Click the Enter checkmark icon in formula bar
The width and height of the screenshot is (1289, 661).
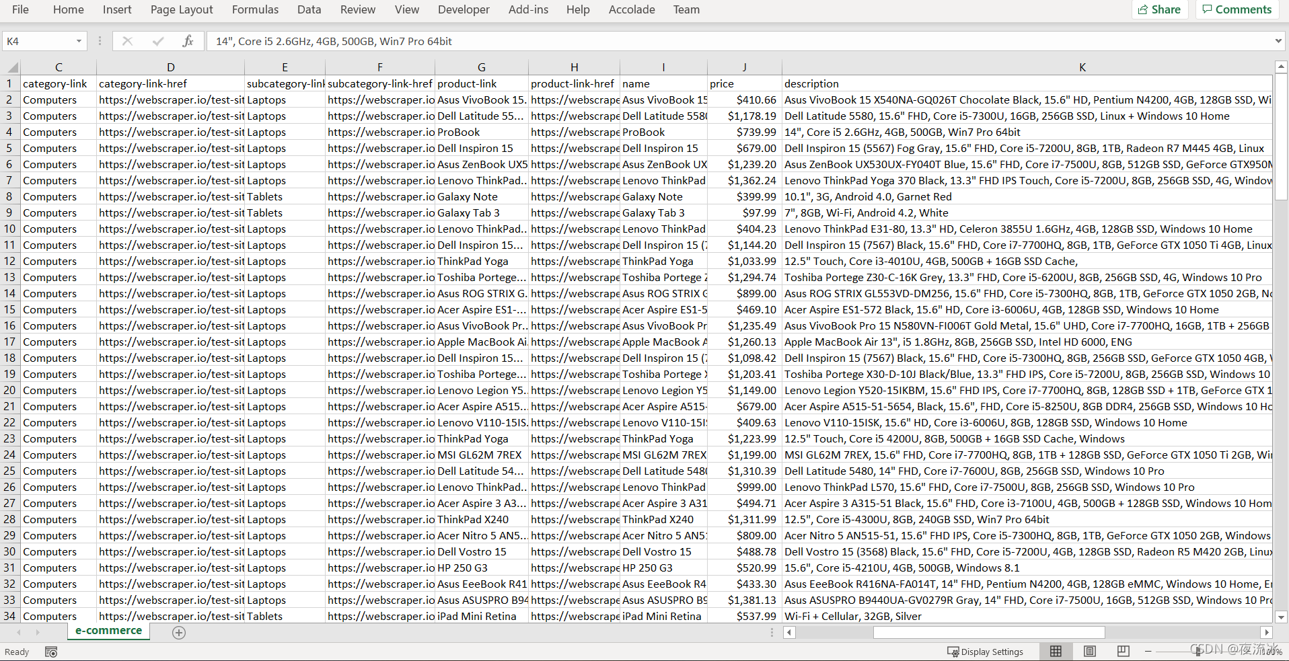[x=158, y=41]
